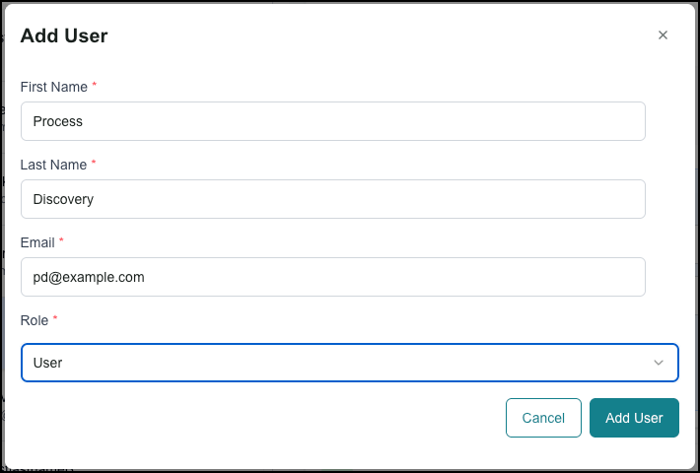
Task: Click the Last Name label
Action: (x=53, y=165)
